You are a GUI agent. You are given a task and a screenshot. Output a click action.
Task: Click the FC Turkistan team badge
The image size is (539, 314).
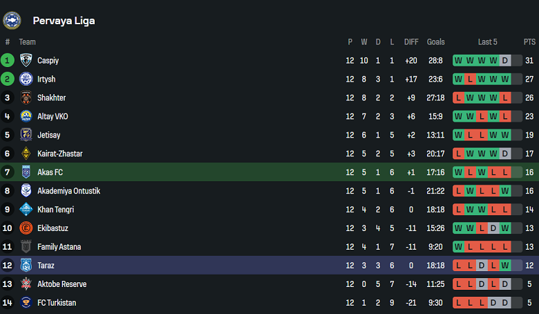click(26, 303)
